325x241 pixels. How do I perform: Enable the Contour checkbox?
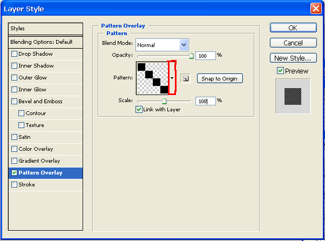pos(21,113)
